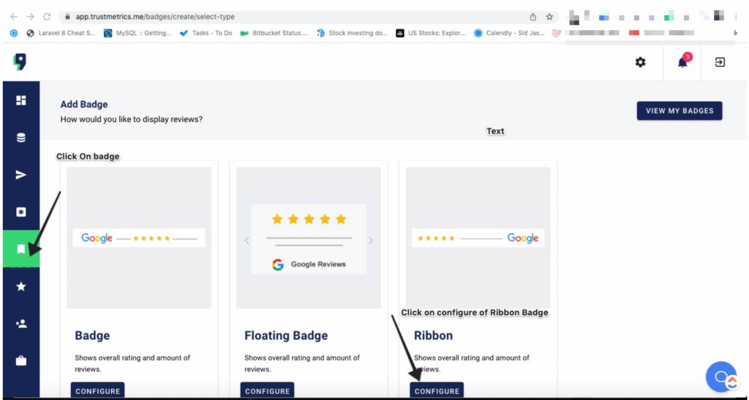Screen dimensions: 749x400
Task: Click the "Google Reviews" label in Floating preview
Action: 318,264
